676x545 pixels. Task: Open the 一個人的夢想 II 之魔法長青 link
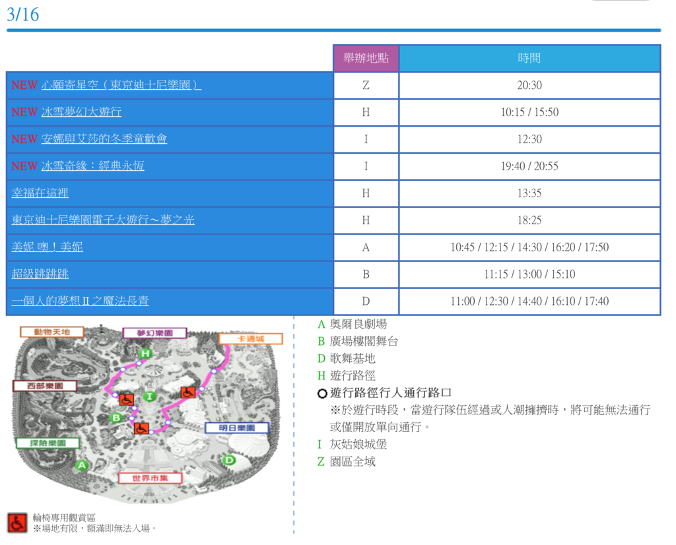(x=80, y=301)
